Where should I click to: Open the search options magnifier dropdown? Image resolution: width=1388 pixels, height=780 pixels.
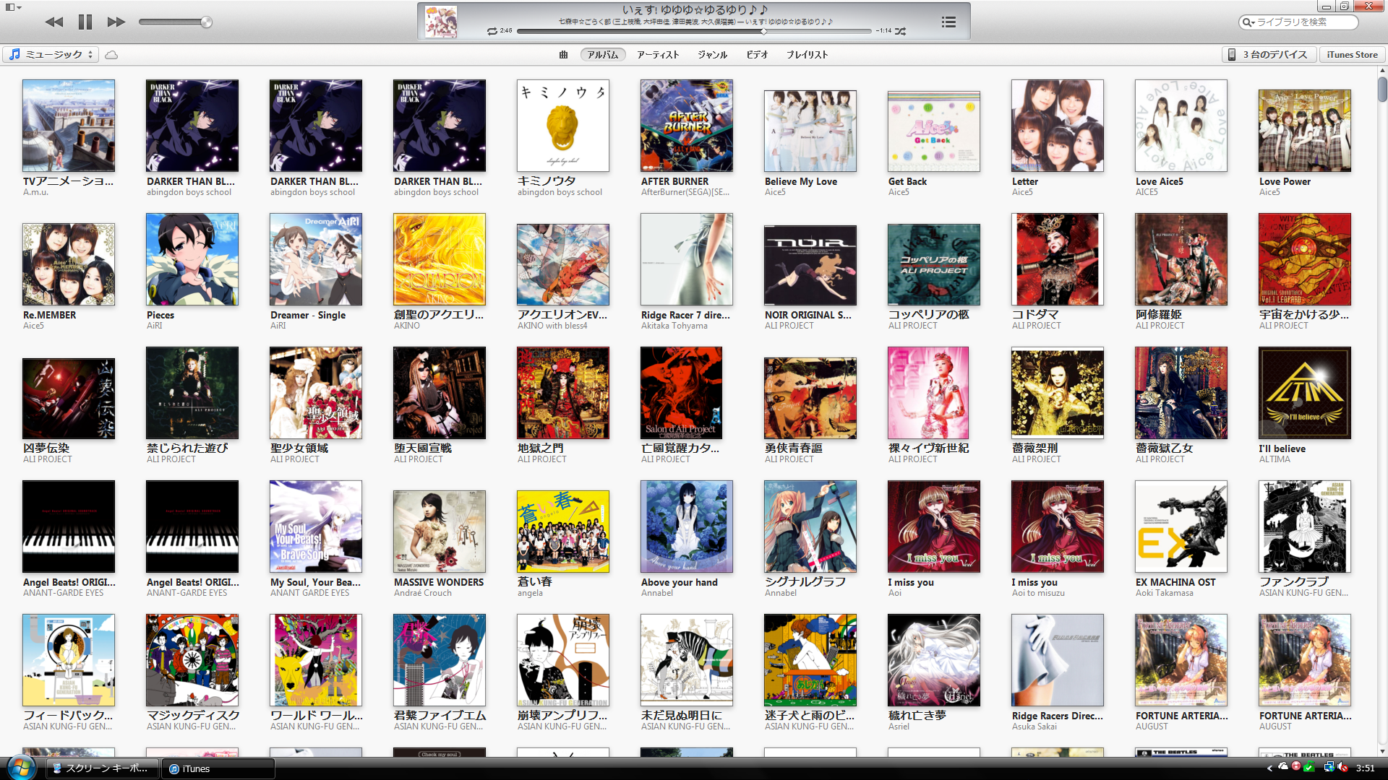(1248, 22)
